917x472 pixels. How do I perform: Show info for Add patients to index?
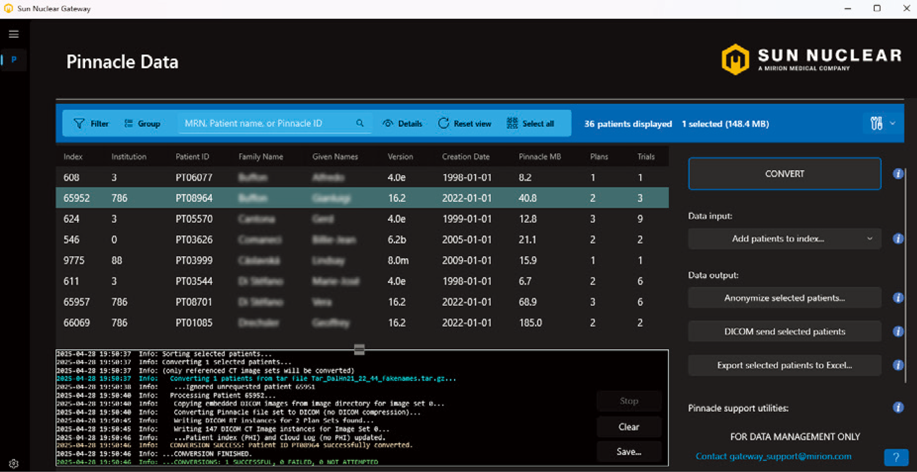click(x=898, y=239)
